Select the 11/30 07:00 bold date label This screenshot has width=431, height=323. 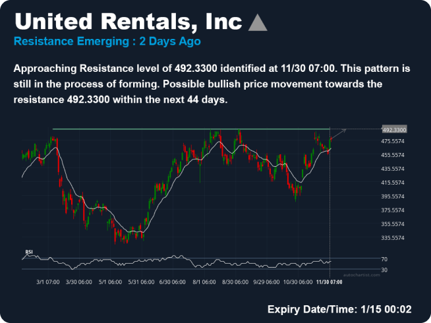tap(328, 282)
